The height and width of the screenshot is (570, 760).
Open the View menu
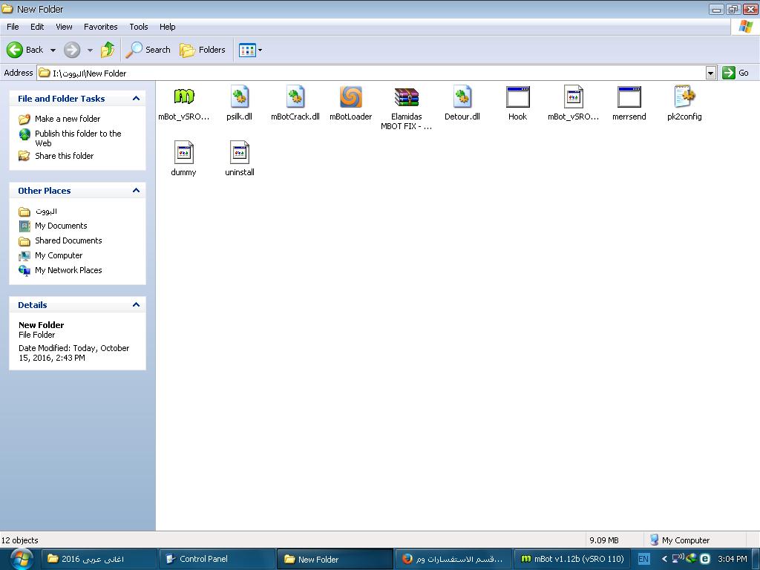click(x=64, y=27)
